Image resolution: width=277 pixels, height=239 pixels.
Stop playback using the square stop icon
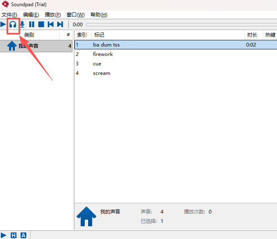pos(41,24)
